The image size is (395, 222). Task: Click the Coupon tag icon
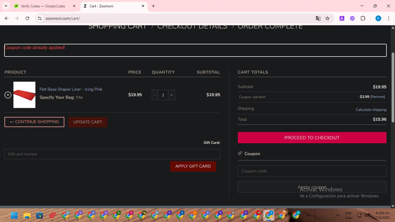point(240,153)
